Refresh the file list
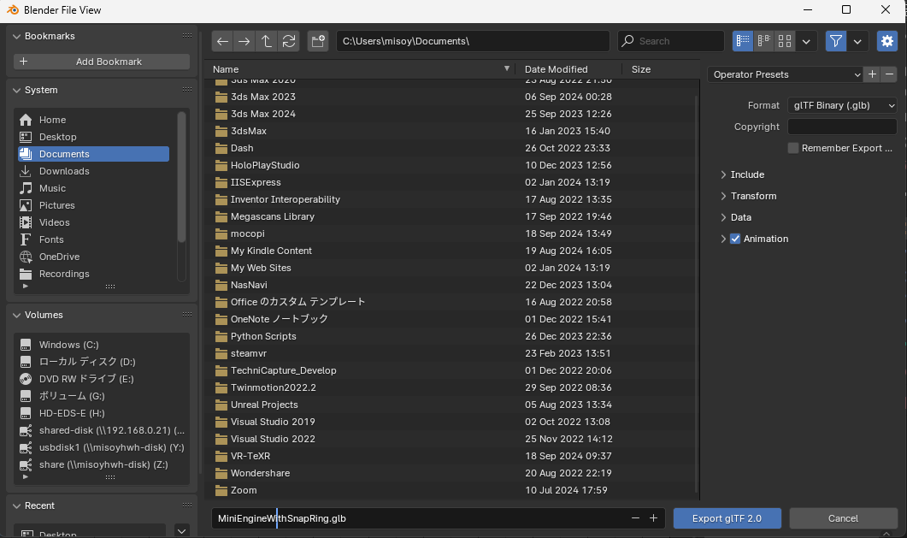The image size is (907, 538). (x=289, y=41)
